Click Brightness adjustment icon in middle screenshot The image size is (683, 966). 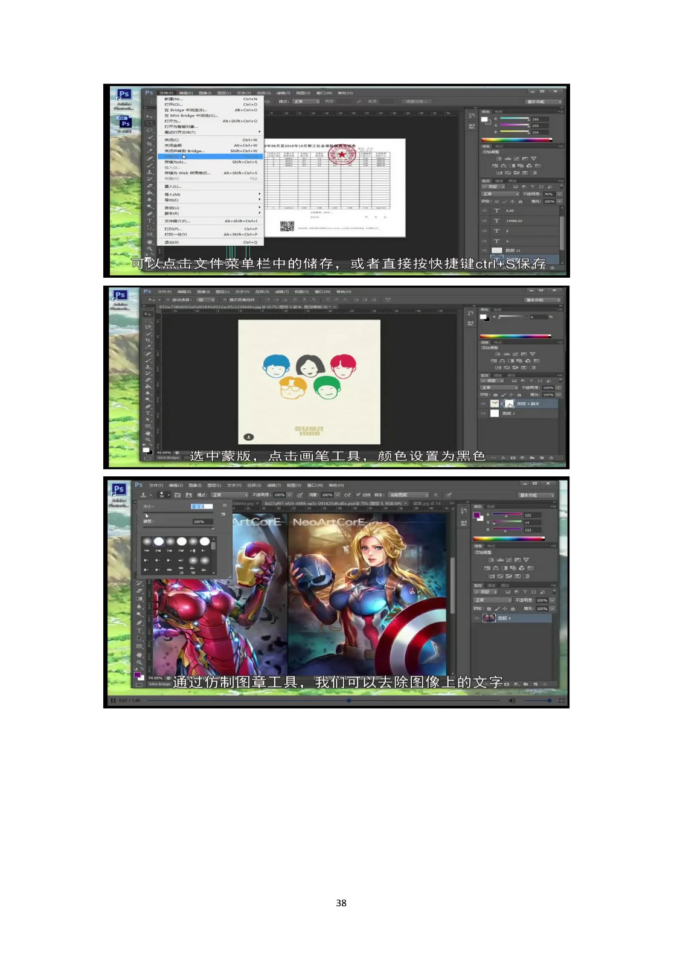coord(499,354)
